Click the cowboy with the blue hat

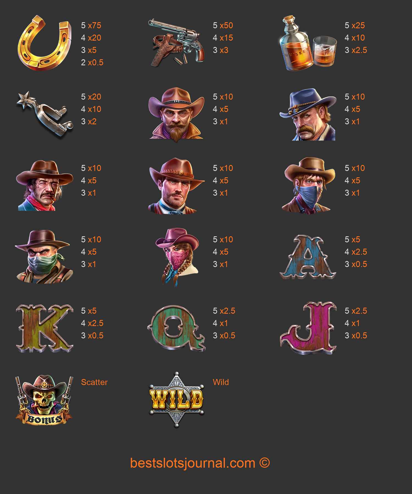click(x=308, y=114)
